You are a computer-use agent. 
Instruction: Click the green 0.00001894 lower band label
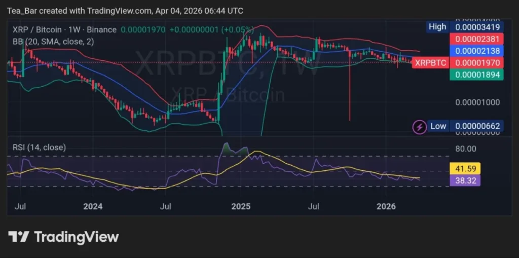click(476, 75)
